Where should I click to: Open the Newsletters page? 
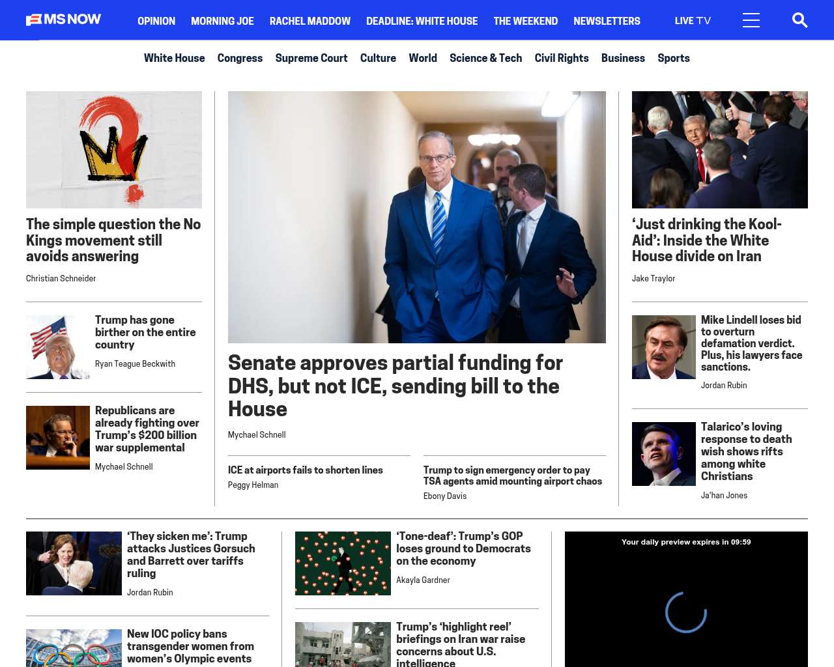point(607,21)
